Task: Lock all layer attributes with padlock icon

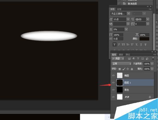Action: tap(132, 69)
